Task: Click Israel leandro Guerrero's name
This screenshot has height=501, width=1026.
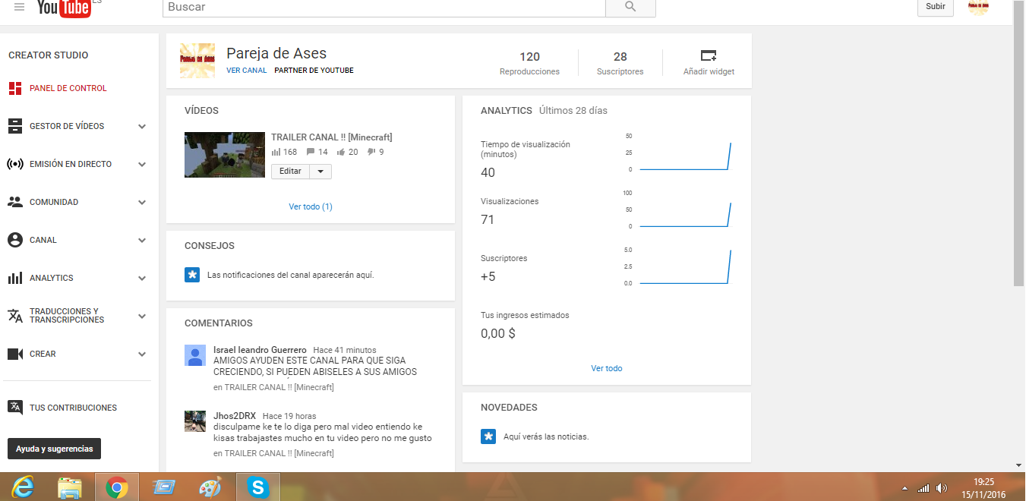Action: point(260,350)
